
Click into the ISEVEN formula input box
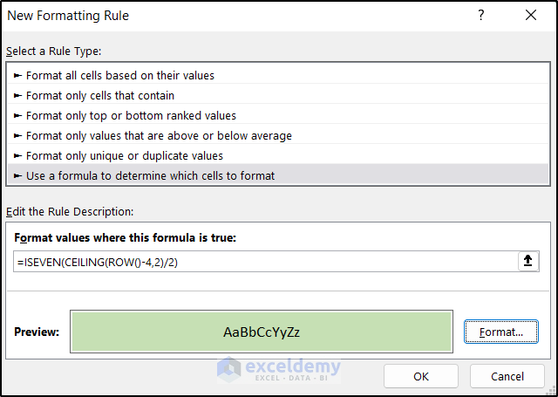tap(262, 262)
